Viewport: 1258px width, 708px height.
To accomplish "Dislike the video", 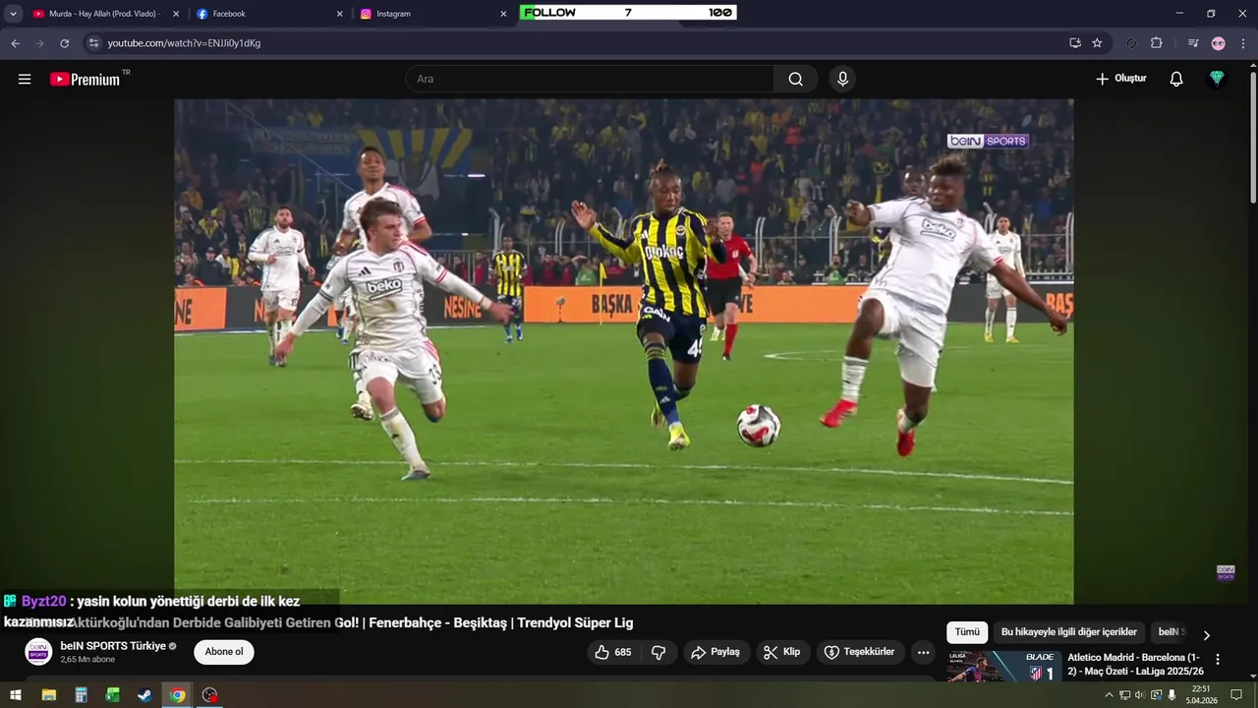I will point(658,652).
